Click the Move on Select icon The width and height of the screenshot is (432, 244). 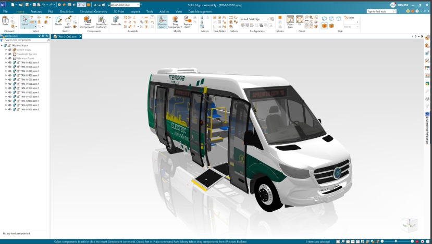click(x=162, y=20)
